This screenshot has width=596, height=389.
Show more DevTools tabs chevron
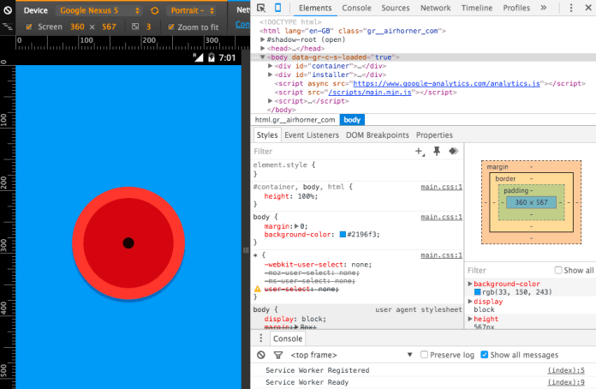click(544, 8)
